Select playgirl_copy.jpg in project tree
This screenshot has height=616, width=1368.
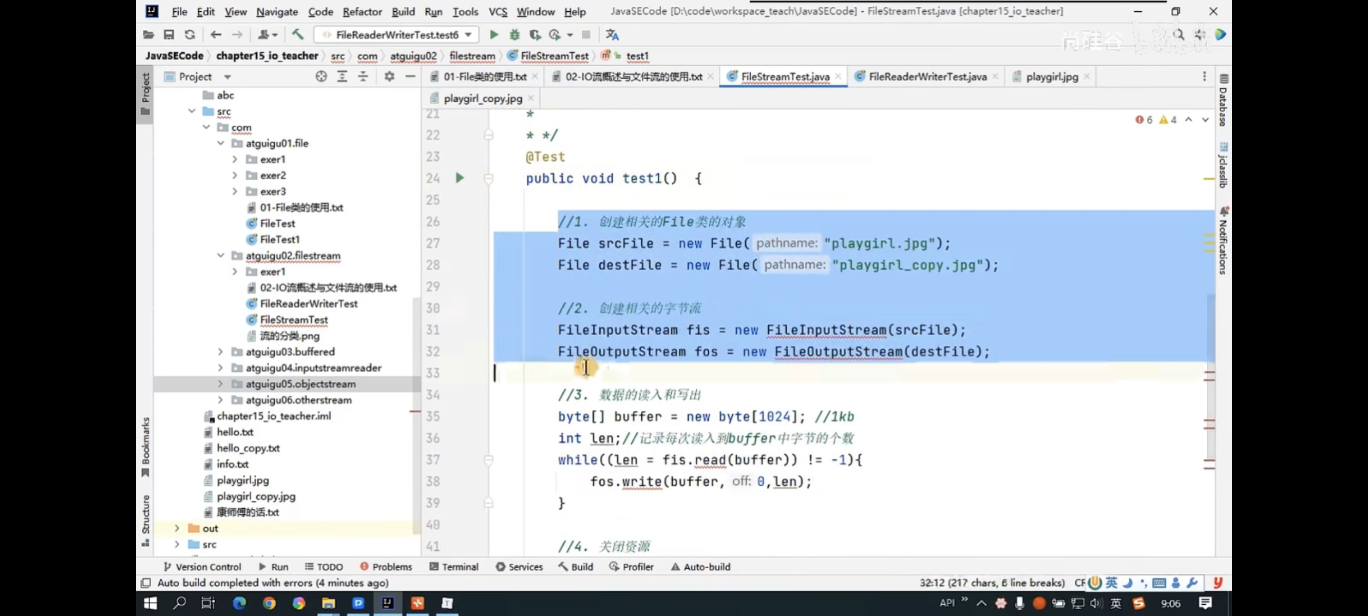point(256,496)
